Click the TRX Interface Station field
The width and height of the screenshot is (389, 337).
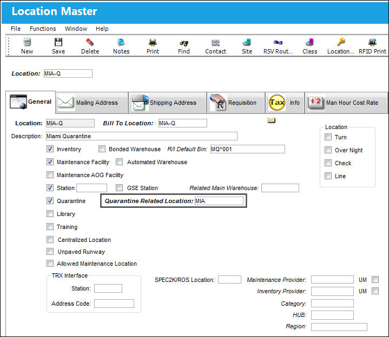click(x=108, y=288)
